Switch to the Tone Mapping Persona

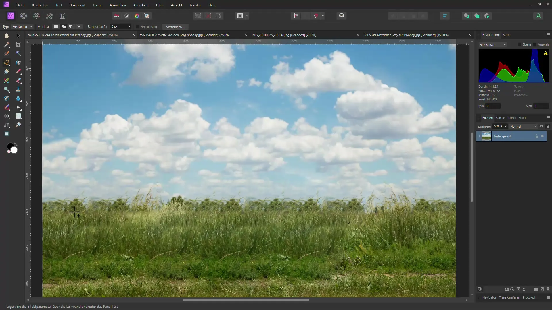click(x=49, y=16)
